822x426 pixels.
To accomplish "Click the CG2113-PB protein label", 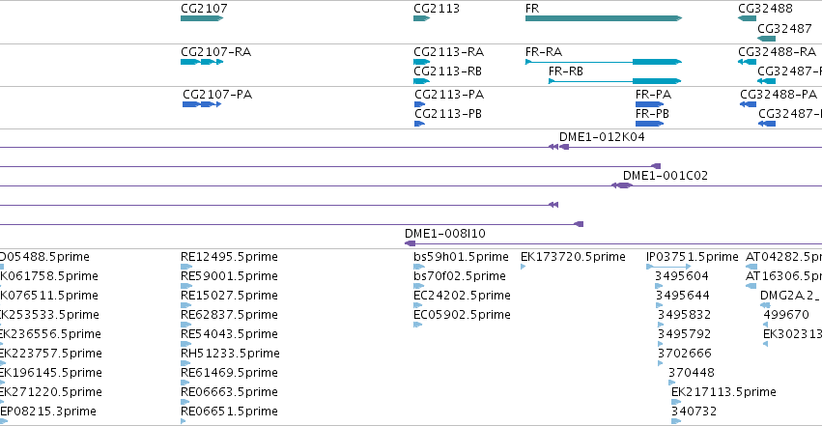I will [448, 114].
